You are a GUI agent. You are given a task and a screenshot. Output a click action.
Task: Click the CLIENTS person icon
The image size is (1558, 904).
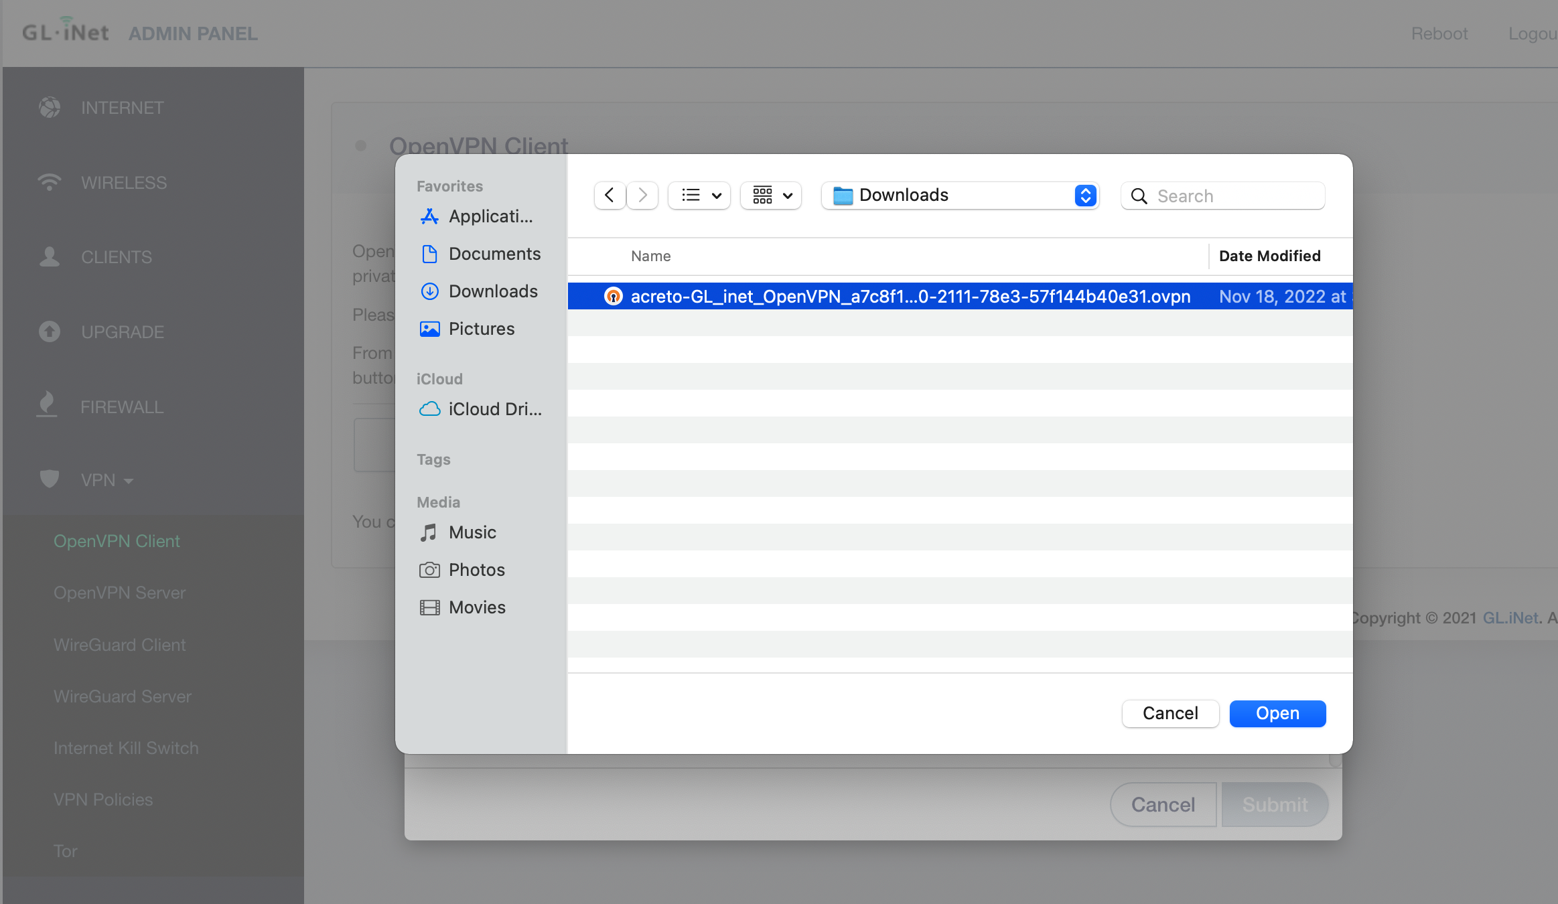[50, 256]
